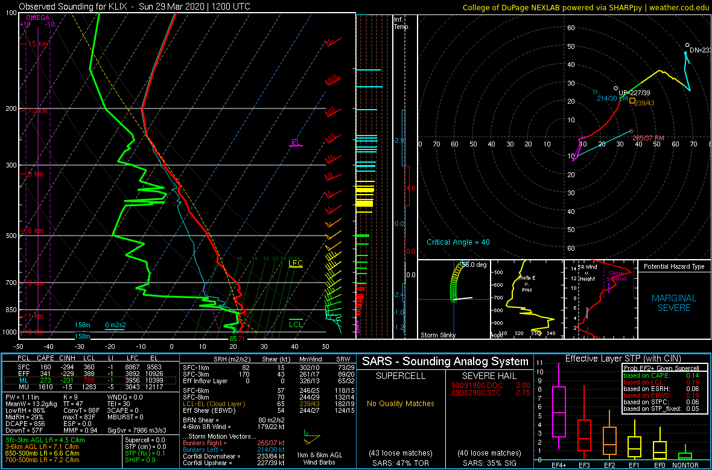Click 'SARS - Sounding Analog System' heading

click(445, 362)
